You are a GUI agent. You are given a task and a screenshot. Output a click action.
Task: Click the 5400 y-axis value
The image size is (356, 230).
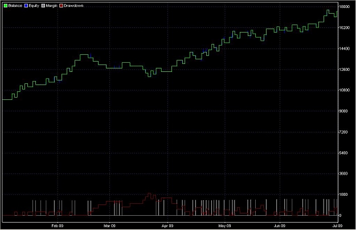click(x=343, y=153)
